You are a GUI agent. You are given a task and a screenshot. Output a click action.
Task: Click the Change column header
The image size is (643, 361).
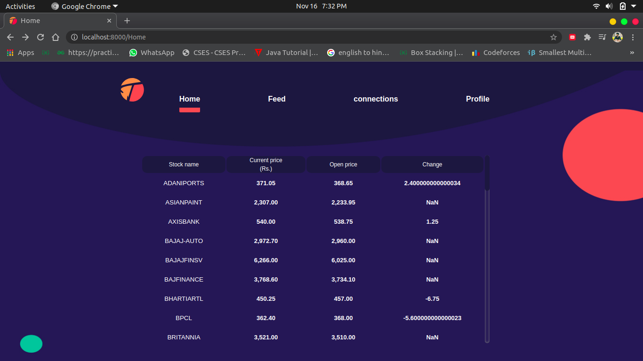(432, 165)
